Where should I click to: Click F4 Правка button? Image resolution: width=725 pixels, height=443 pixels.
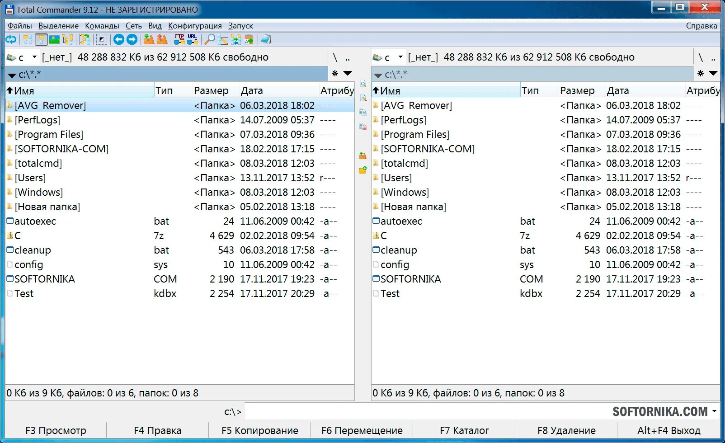158,430
